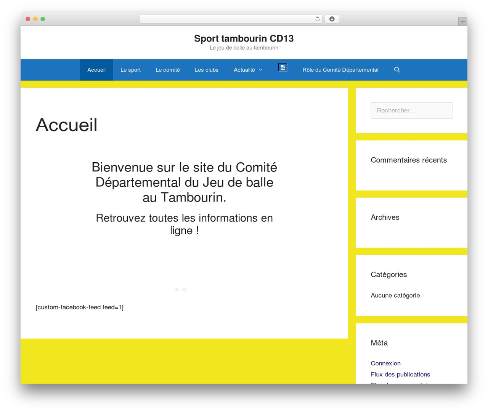Click the search magnifier icon in navigation
Viewport: 488px width, 413px height.
click(x=397, y=70)
